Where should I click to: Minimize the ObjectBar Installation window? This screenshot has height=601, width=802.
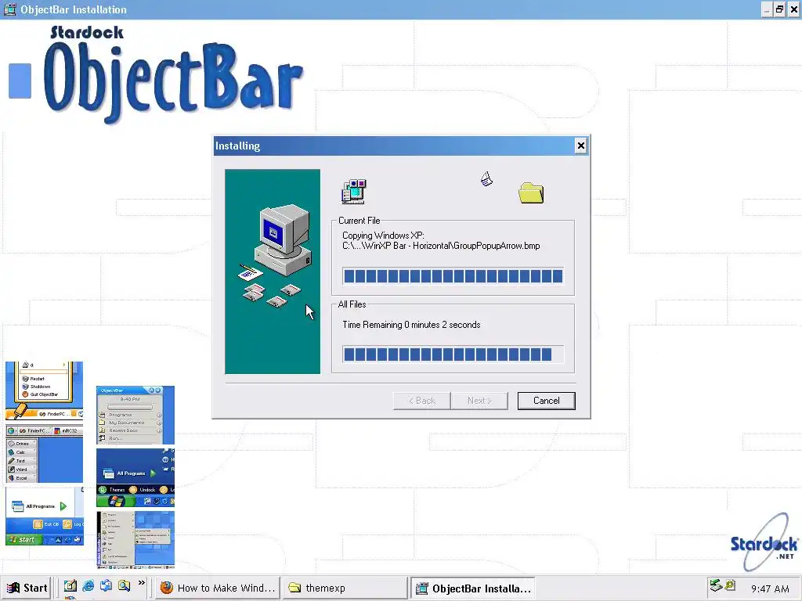coord(767,9)
